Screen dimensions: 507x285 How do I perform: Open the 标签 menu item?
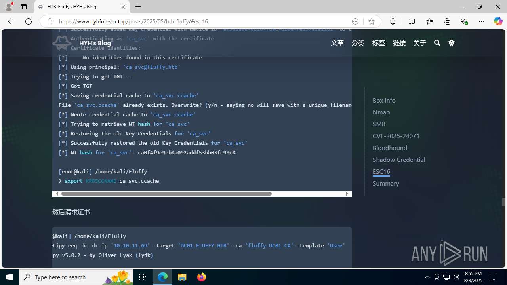click(379, 43)
